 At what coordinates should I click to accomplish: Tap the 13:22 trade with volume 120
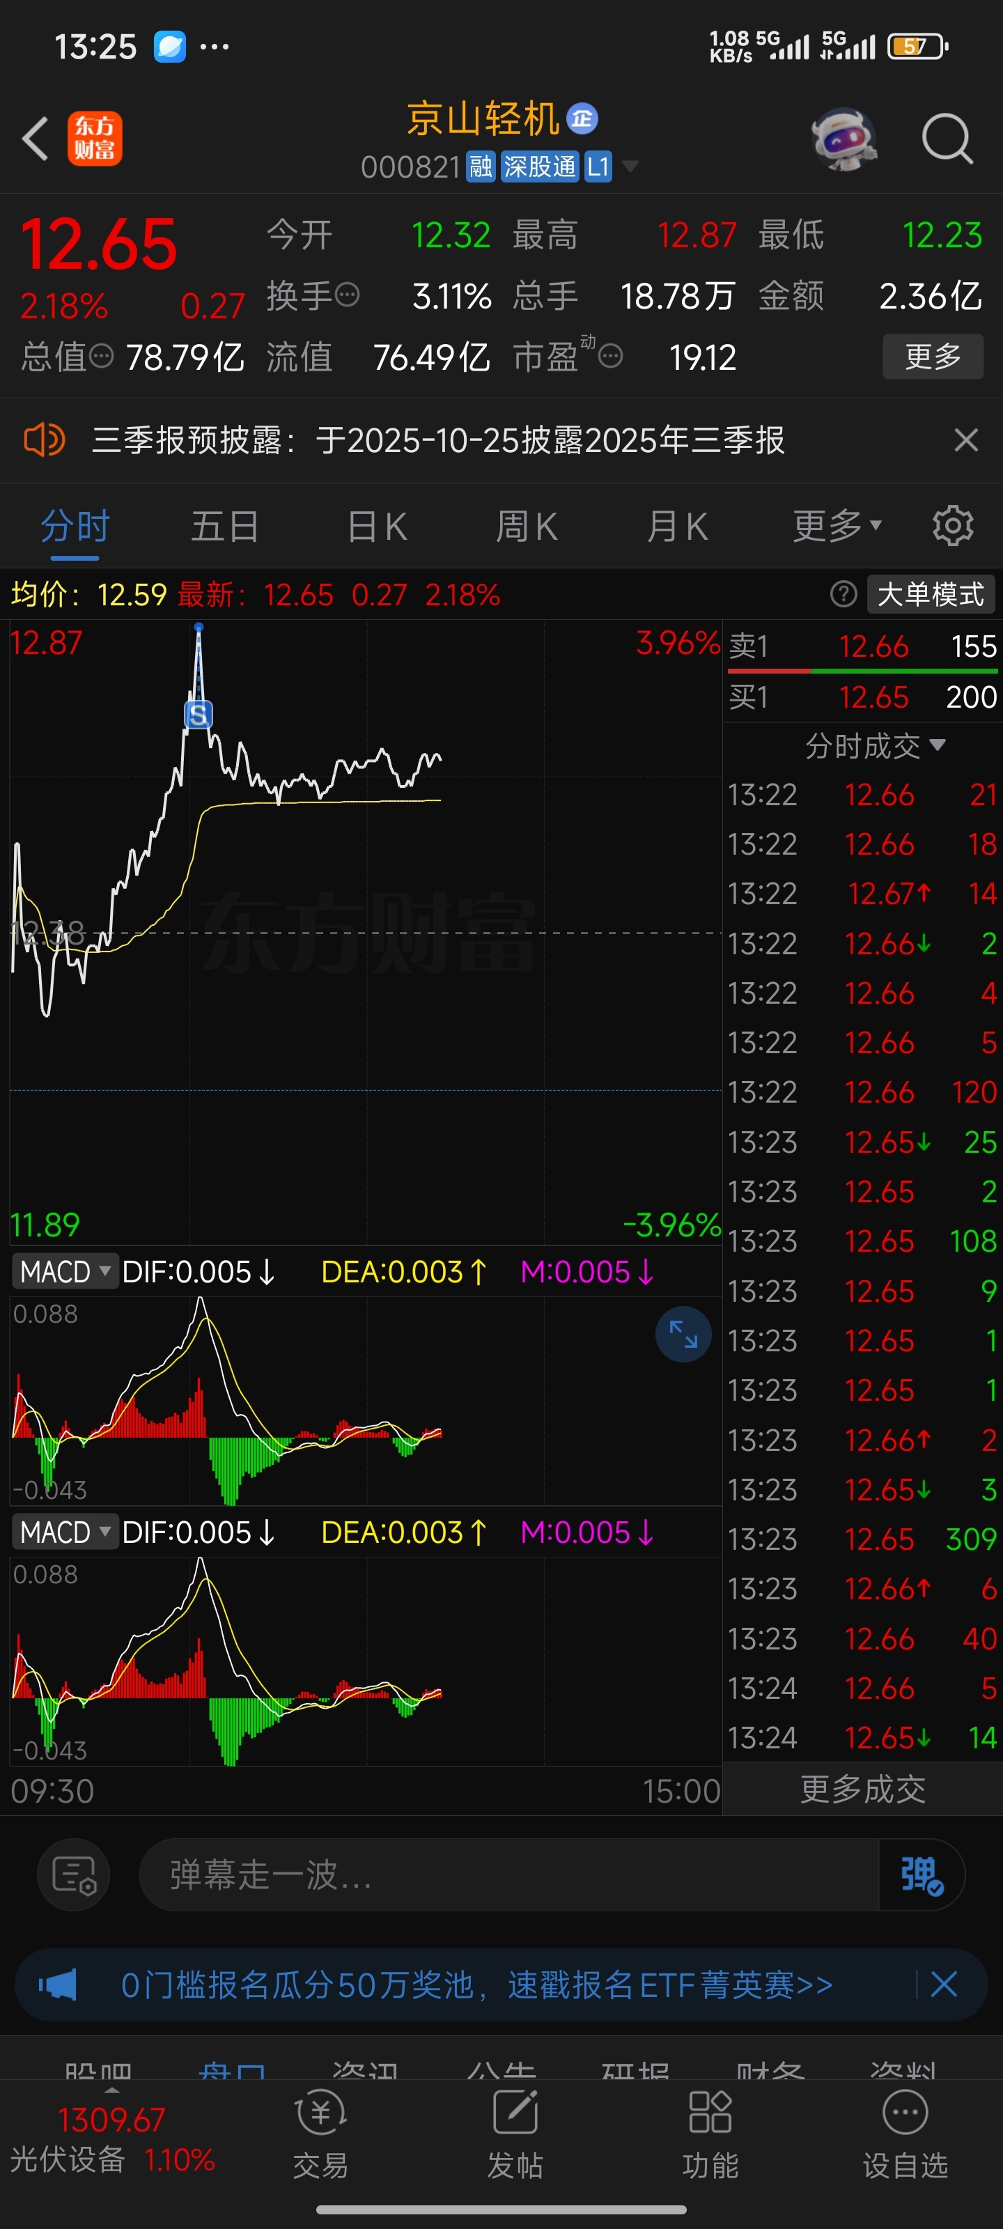(862, 1092)
